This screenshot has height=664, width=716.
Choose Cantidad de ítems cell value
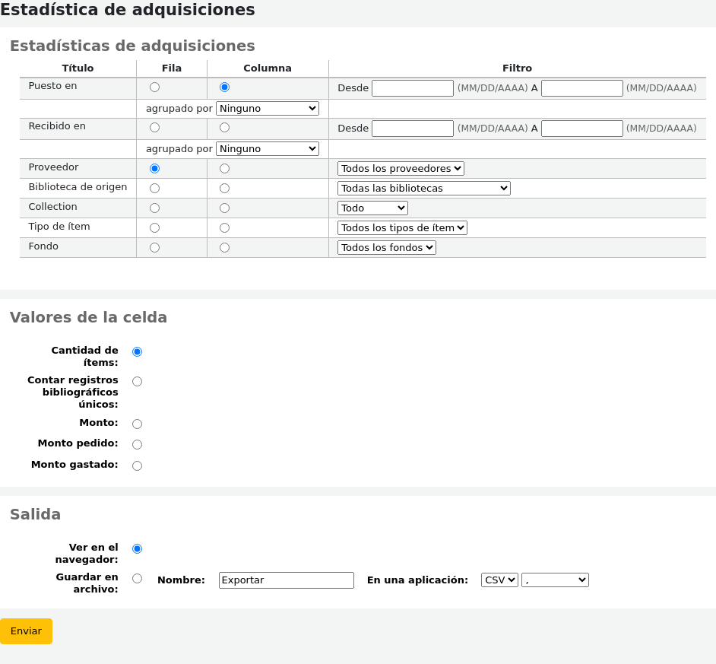[137, 351]
